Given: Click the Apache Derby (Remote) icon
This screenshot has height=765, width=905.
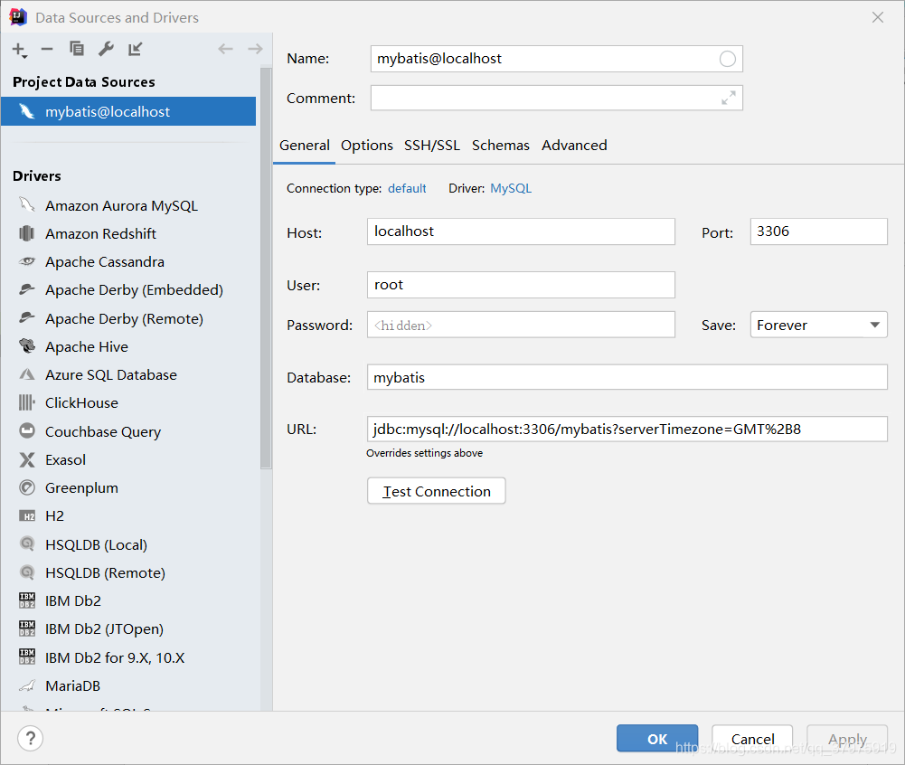Looking at the screenshot, I should (27, 318).
